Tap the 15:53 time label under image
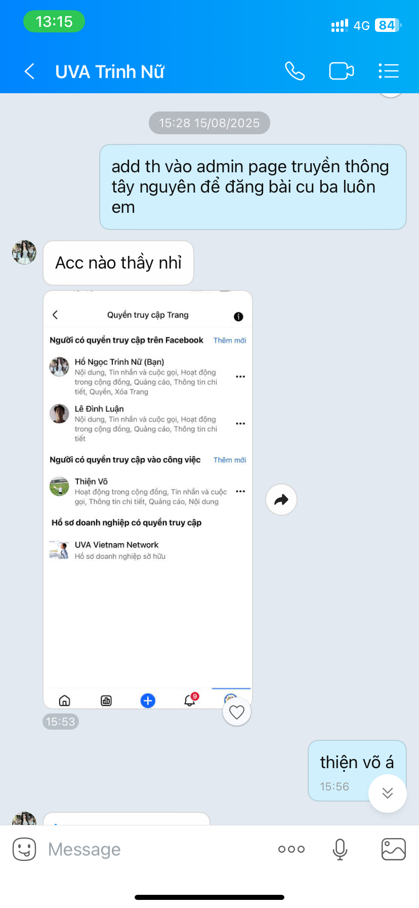The image size is (419, 908). click(x=61, y=722)
